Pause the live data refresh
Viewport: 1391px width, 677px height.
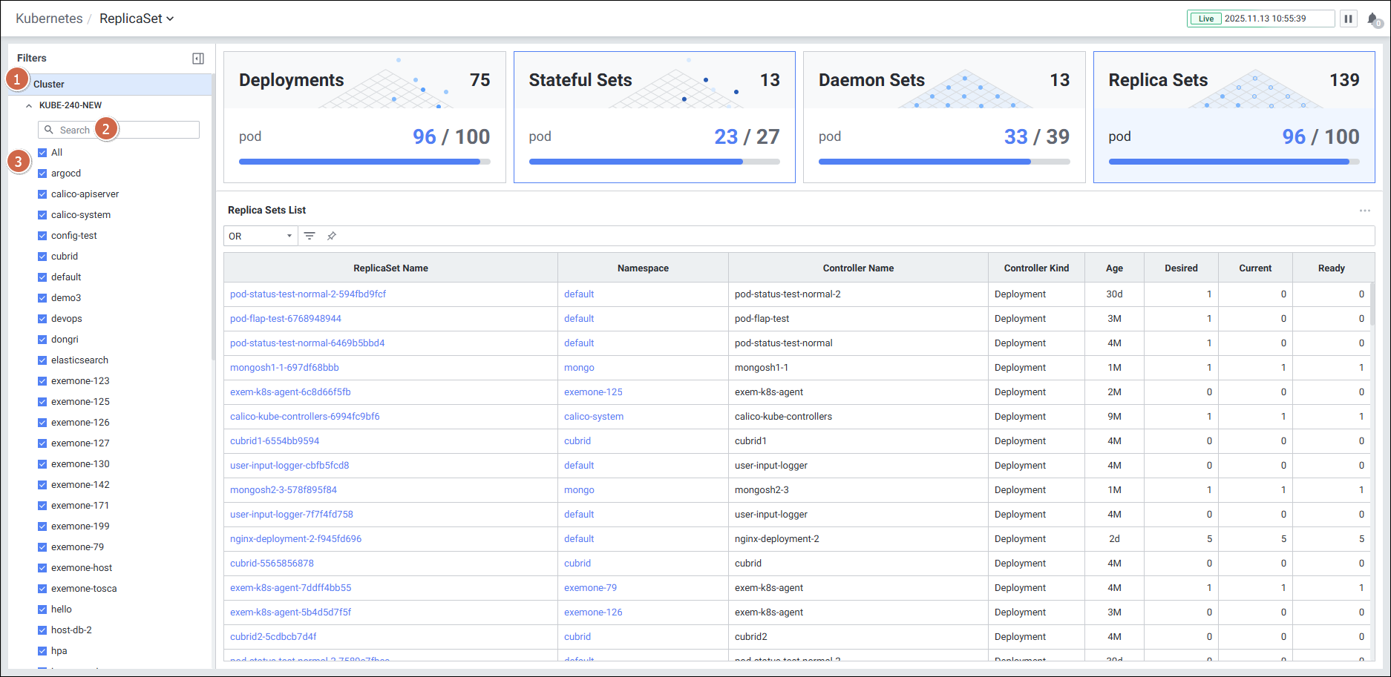tap(1348, 19)
